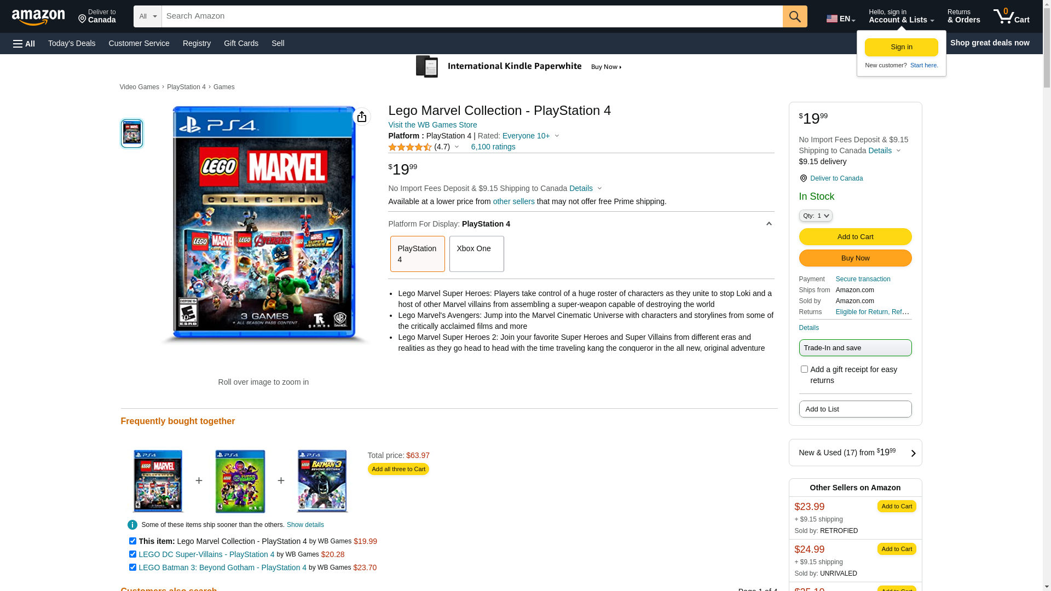Screen dimensions: 1051x591
Task: Click the Buy Now button
Action: tap(855, 258)
